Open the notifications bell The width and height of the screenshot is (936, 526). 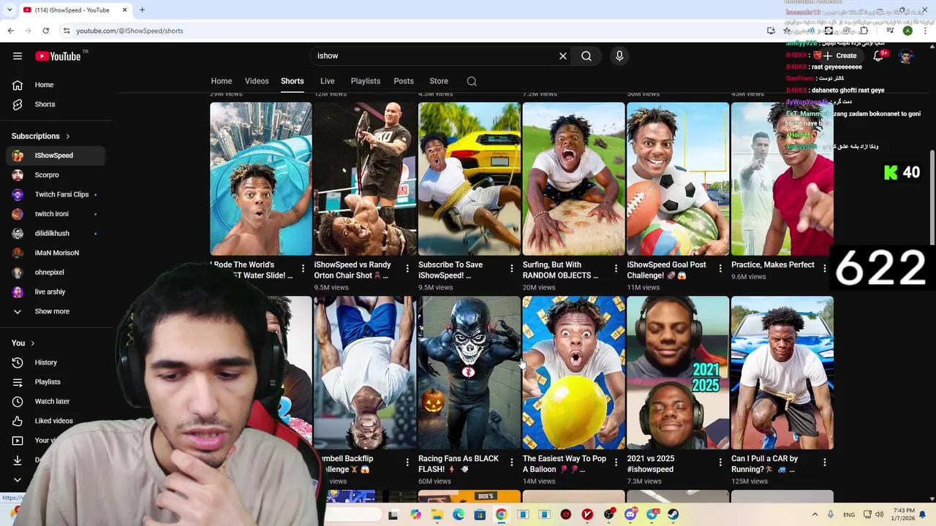click(x=878, y=56)
